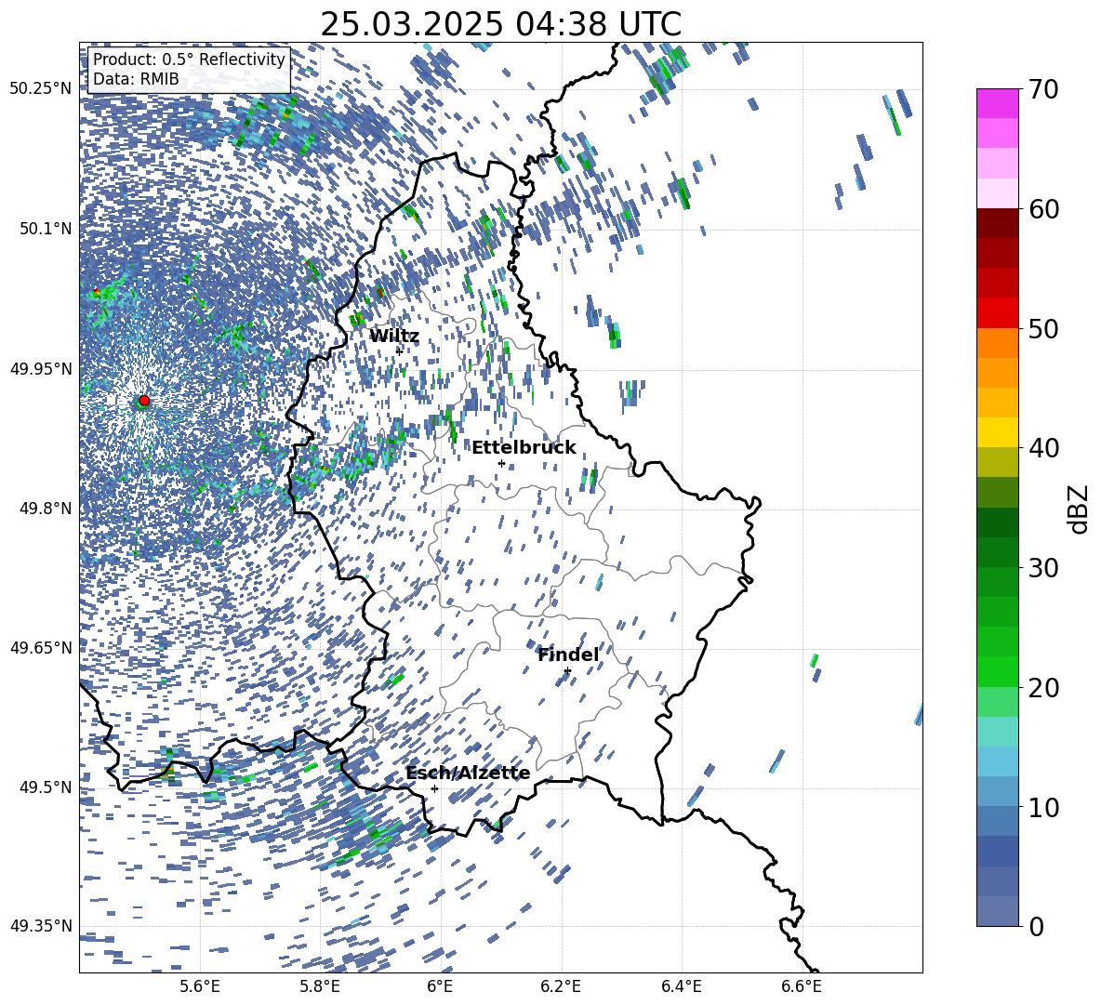Click the 6.2°E longitude label

click(561, 986)
